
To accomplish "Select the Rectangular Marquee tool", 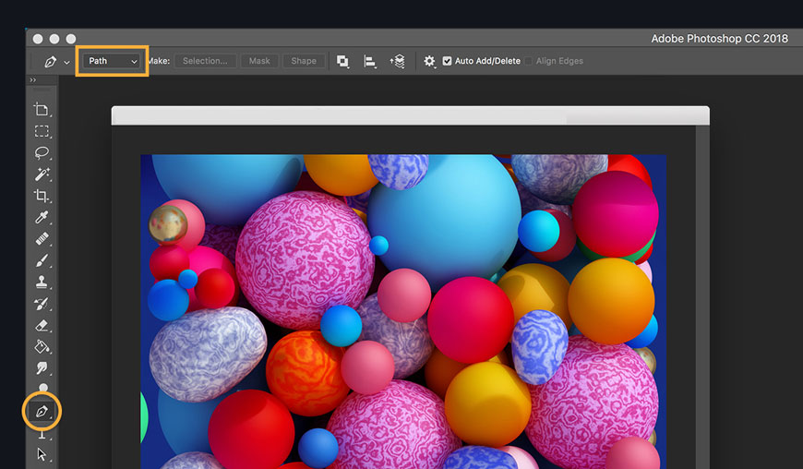I will 42,131.
